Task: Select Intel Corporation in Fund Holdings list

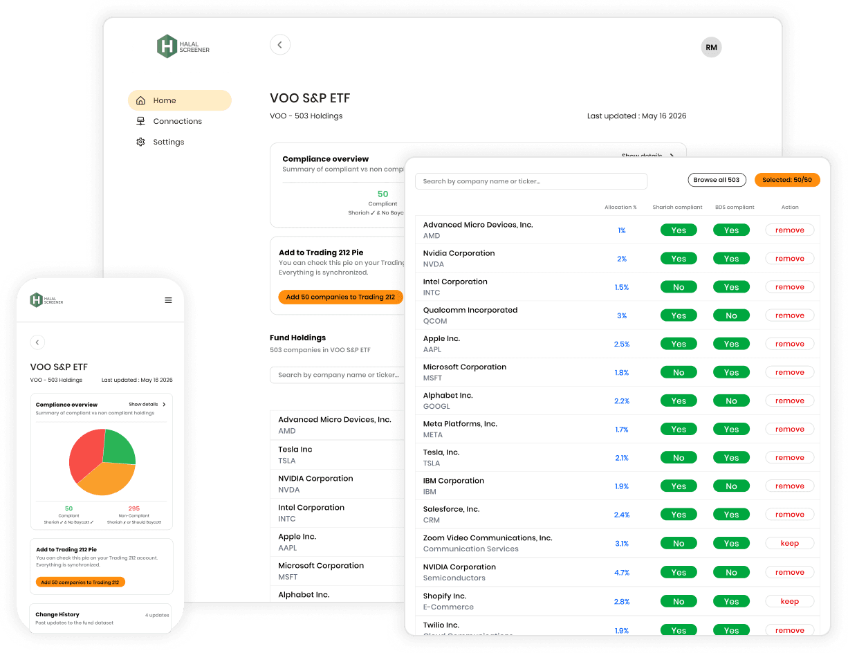Action: (337, 513)
